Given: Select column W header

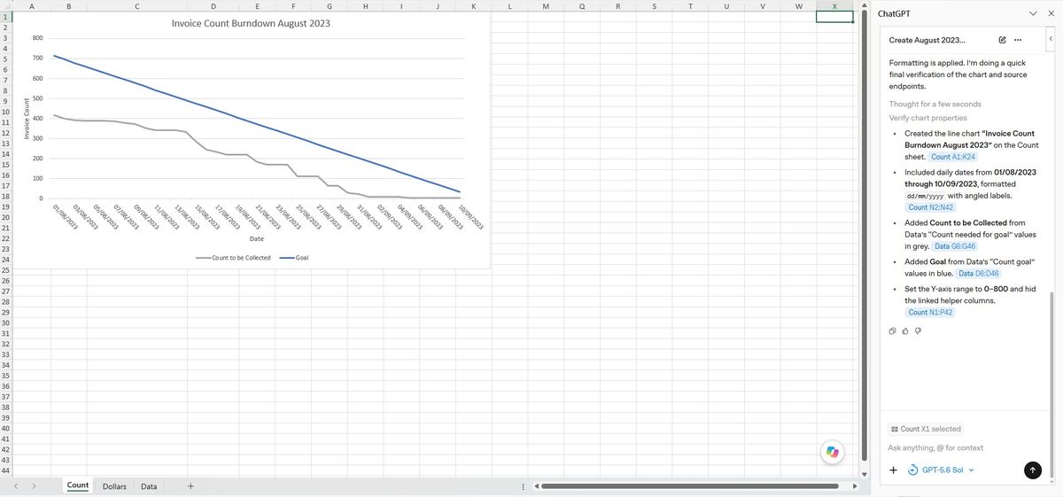Looking at the screenshot, I should (x=798, y=5).
